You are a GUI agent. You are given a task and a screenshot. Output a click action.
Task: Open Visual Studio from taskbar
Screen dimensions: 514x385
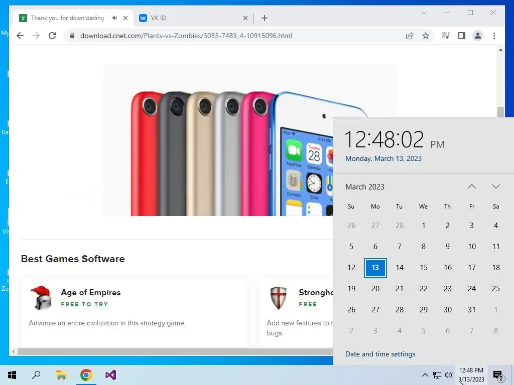(x=111, y=375)
